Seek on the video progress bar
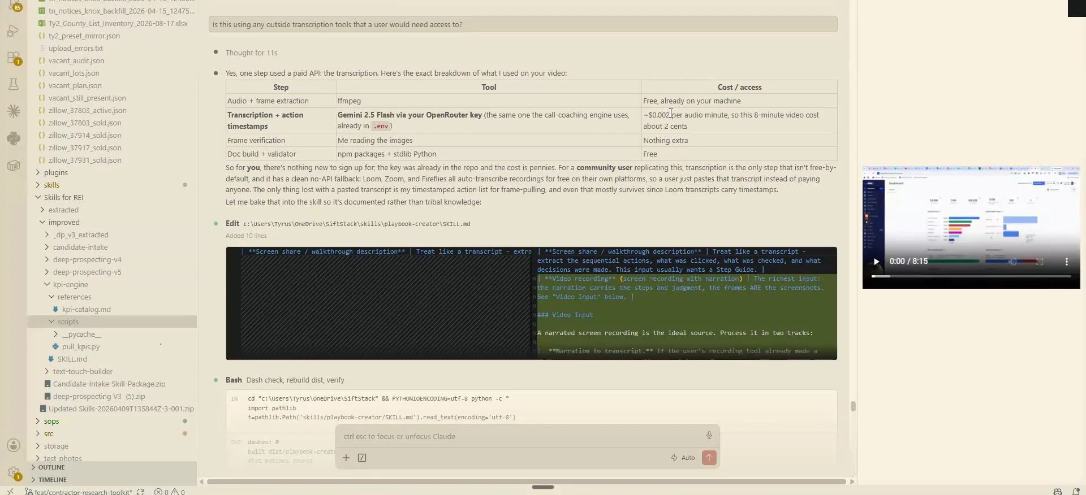Image resolution: width=1086 pixels, height=495 pixels. [971, 276]
